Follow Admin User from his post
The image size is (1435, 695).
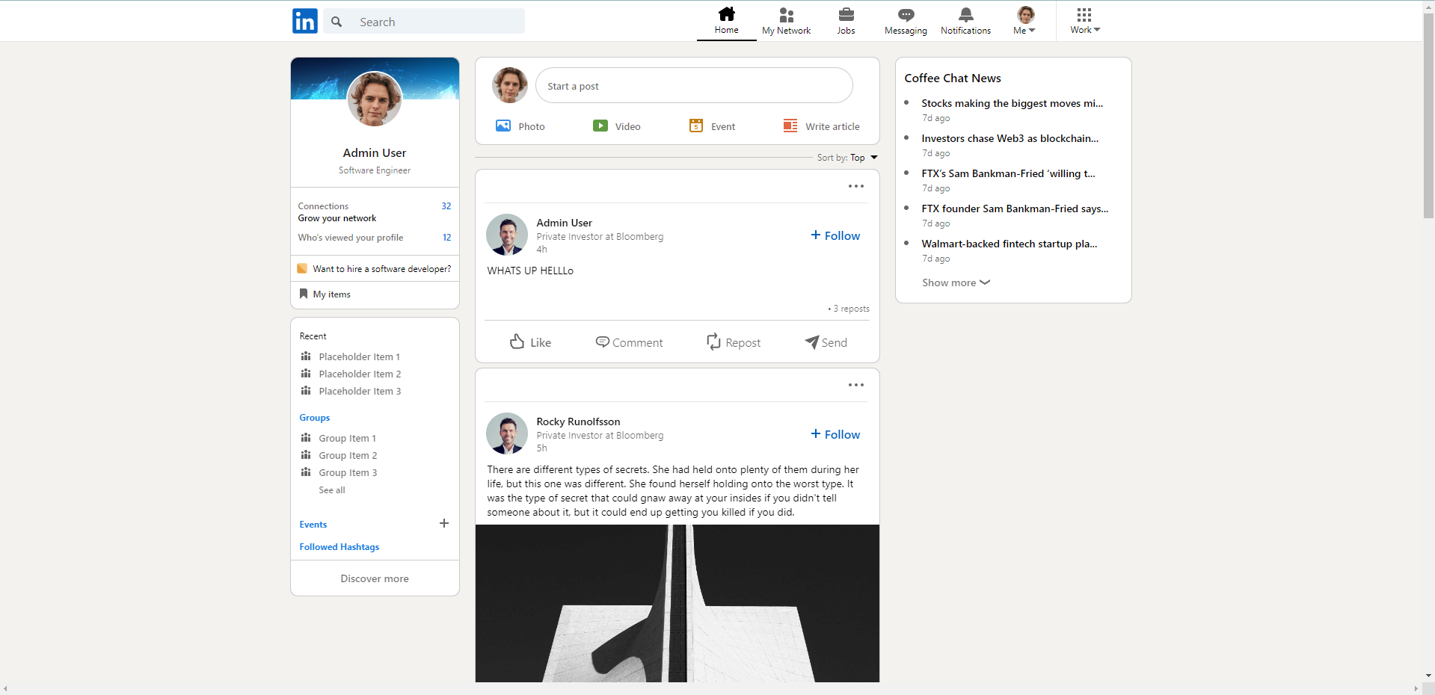click(x=835, y=235)
